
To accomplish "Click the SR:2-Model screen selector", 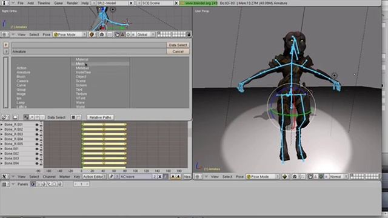I will 113,3.
